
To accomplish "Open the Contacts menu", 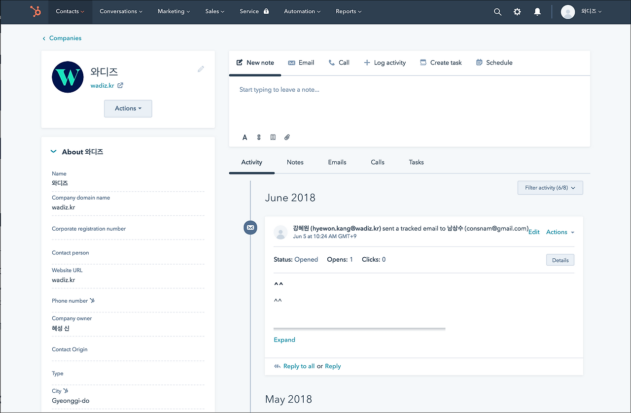I will tap(70, 11).
